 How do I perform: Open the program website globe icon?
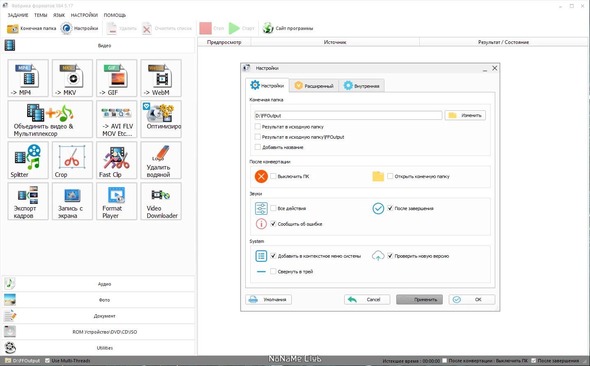coord(268,28)
